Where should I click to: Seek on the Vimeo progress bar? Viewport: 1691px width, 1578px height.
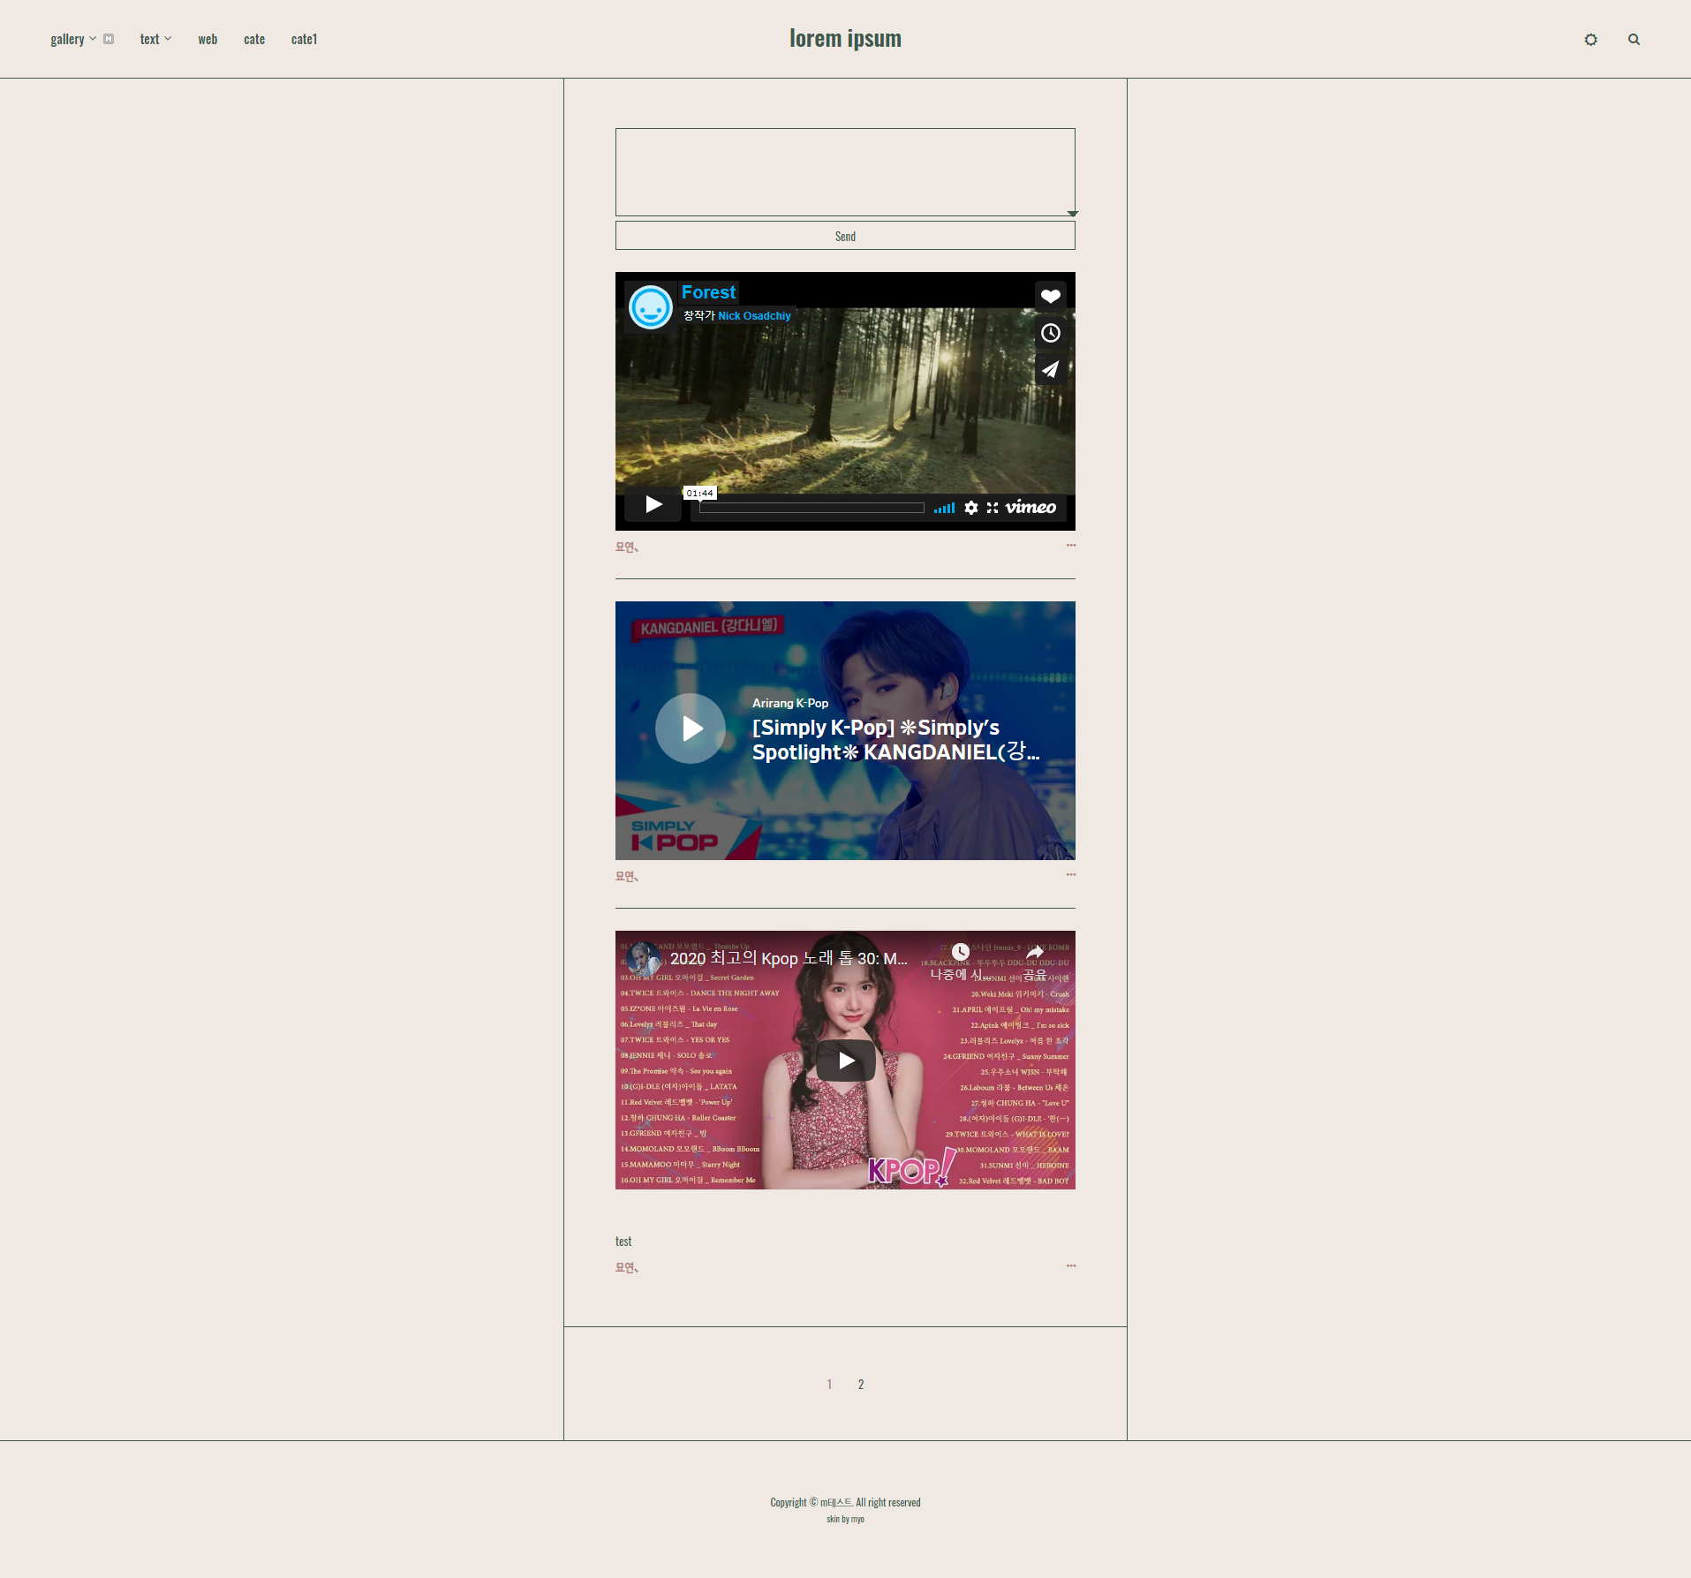pos(812,508)
